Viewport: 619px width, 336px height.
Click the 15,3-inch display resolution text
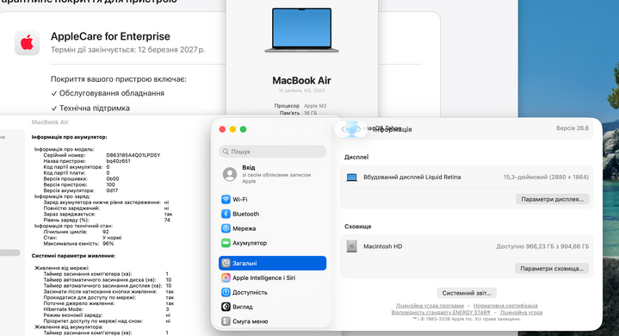point(546,177)
